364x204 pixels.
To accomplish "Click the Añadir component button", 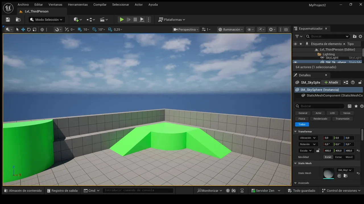I will point(331,82).
